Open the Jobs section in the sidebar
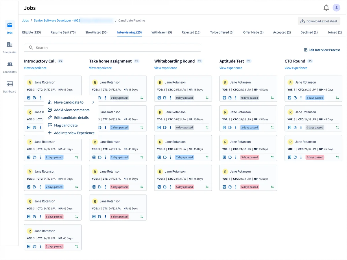 [10, 27]
